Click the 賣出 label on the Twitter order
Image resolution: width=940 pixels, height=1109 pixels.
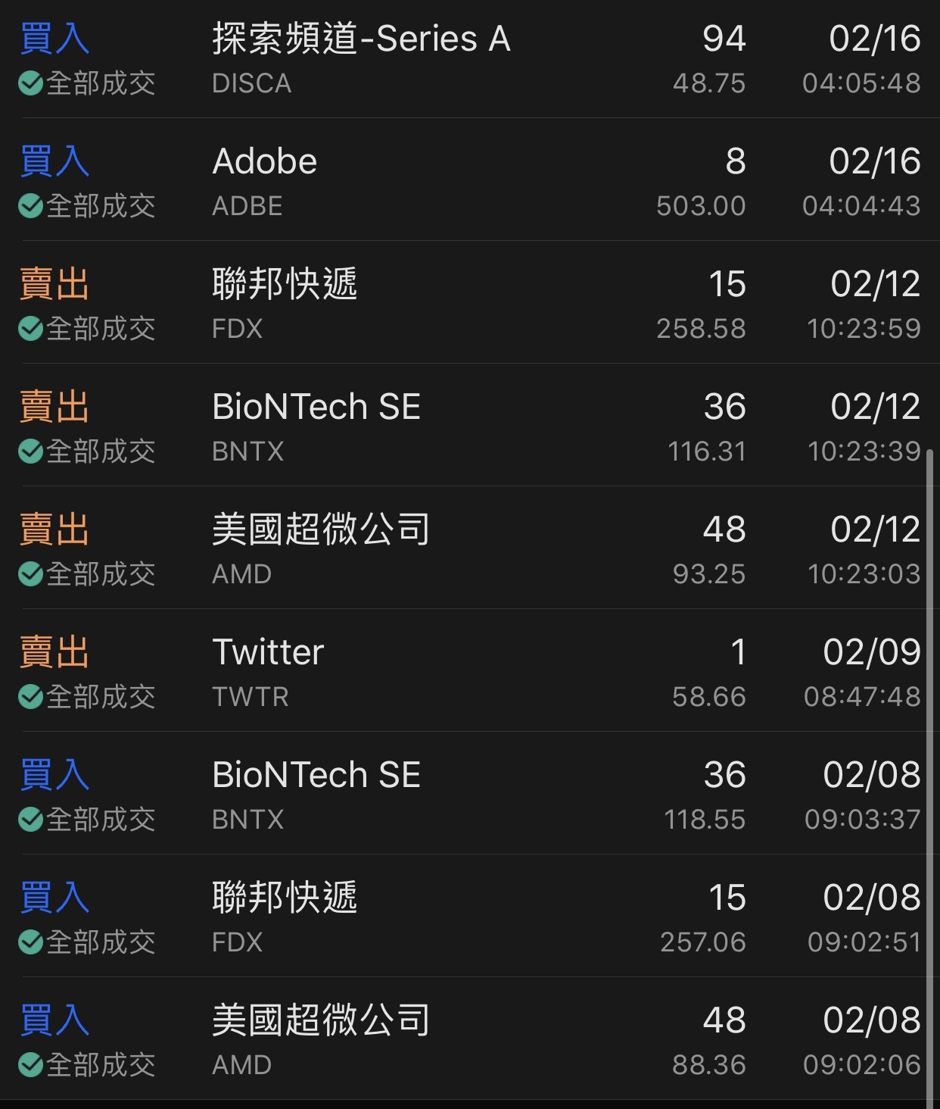pyautogui.click(x=54, y=652)
